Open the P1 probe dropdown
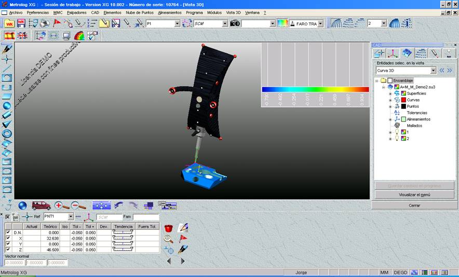The width and height of the screenshot is (459, 277). pos(177,24)
